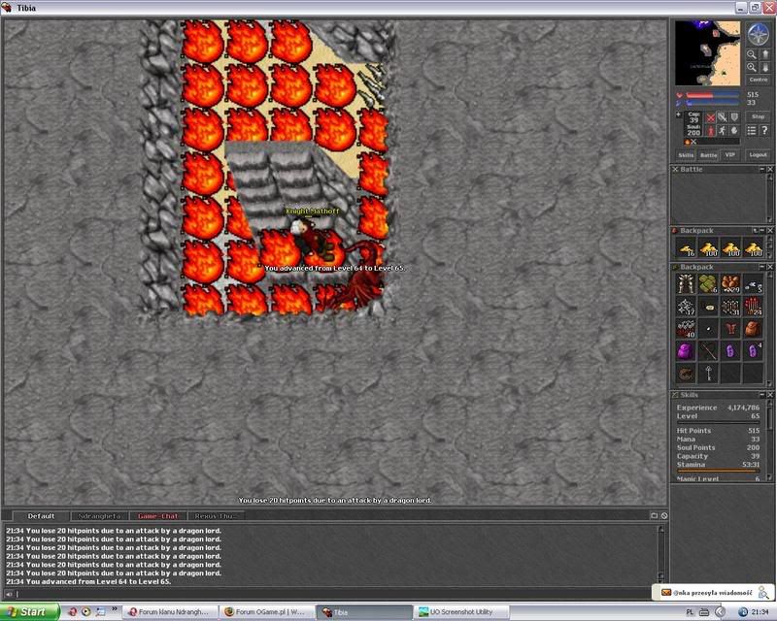Switch to the Game-Chat tab

[158, 516]
